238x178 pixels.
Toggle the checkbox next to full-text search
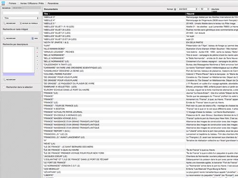33,38
